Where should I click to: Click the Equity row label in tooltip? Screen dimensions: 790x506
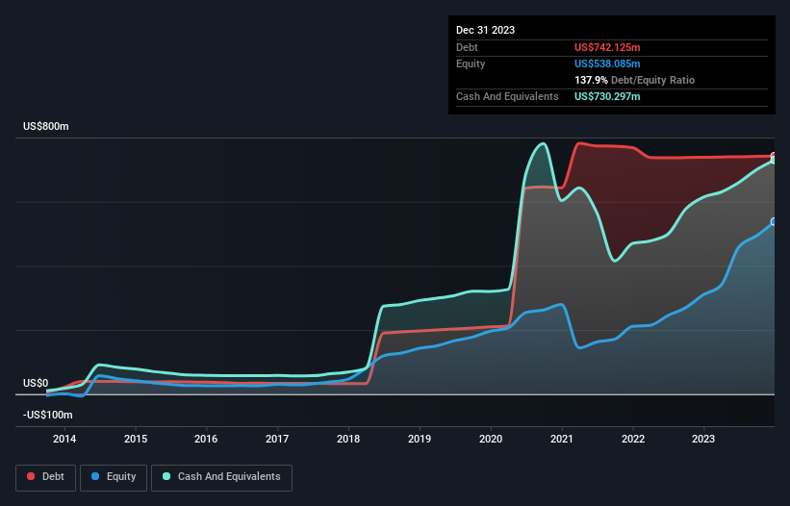471,63
